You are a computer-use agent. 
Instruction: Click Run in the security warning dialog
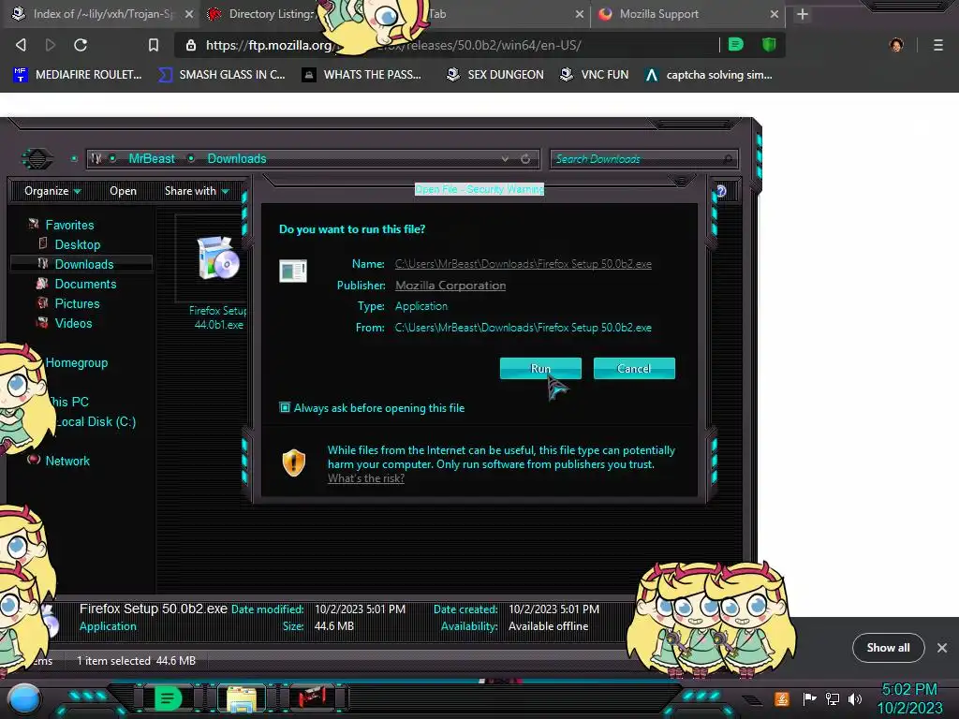coord(540,368)
